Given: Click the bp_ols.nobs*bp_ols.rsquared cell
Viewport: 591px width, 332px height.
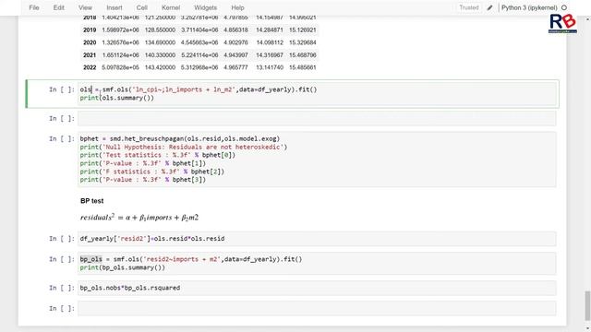Looking at the screenshot, I should pos(317,288).
